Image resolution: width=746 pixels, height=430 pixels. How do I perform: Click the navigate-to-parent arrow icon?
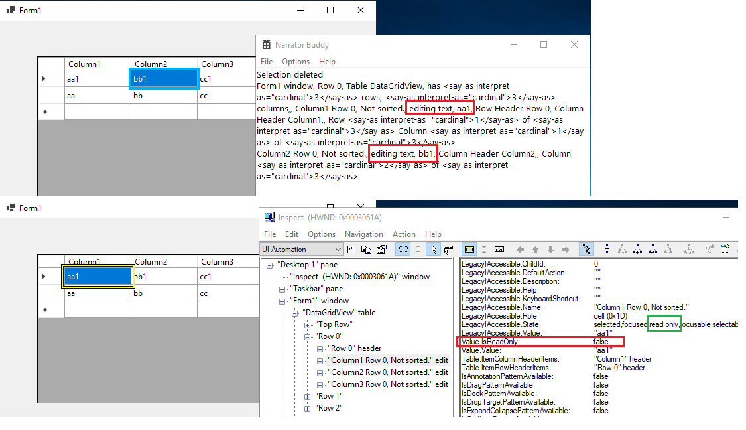534,249
